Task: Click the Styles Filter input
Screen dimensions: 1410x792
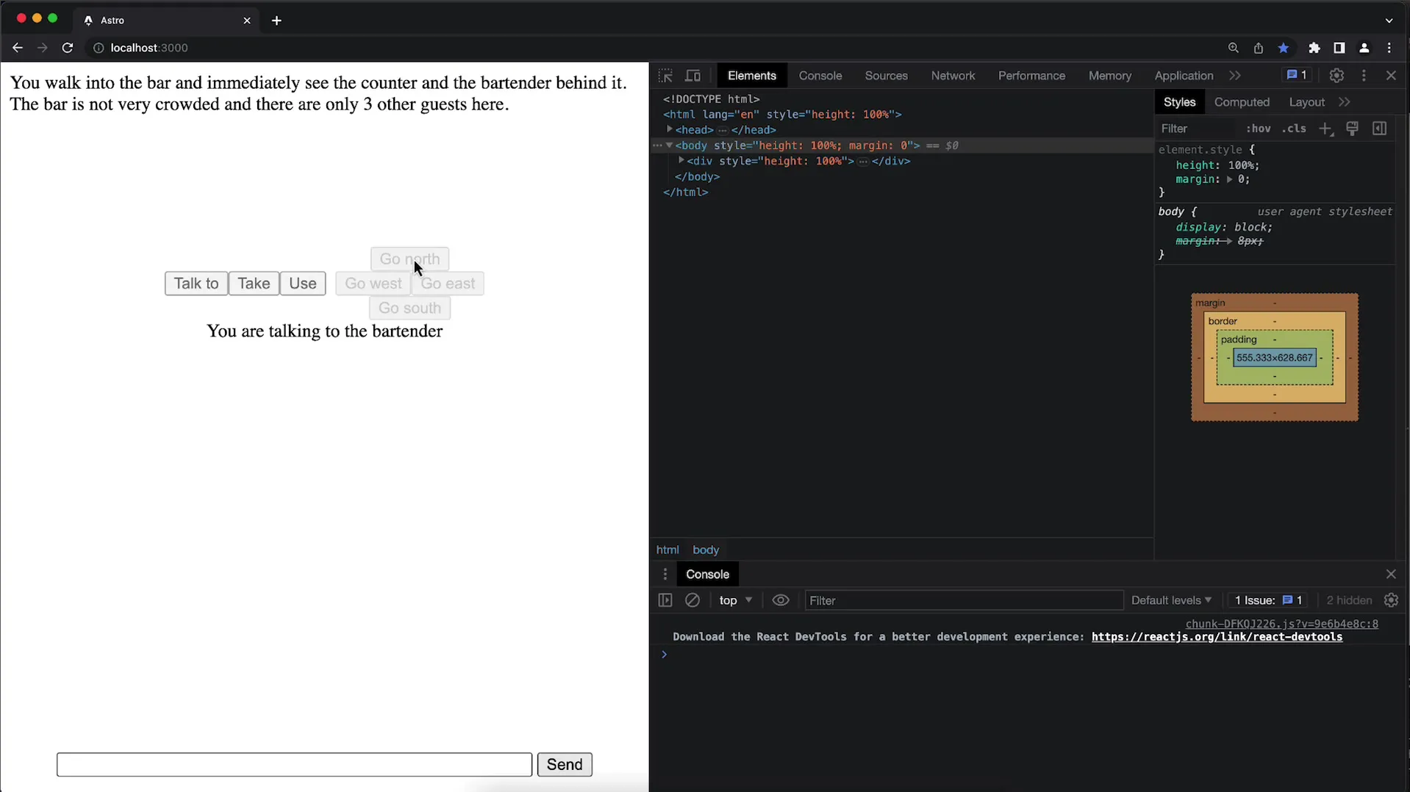Action: click(x=1198, y=129)
